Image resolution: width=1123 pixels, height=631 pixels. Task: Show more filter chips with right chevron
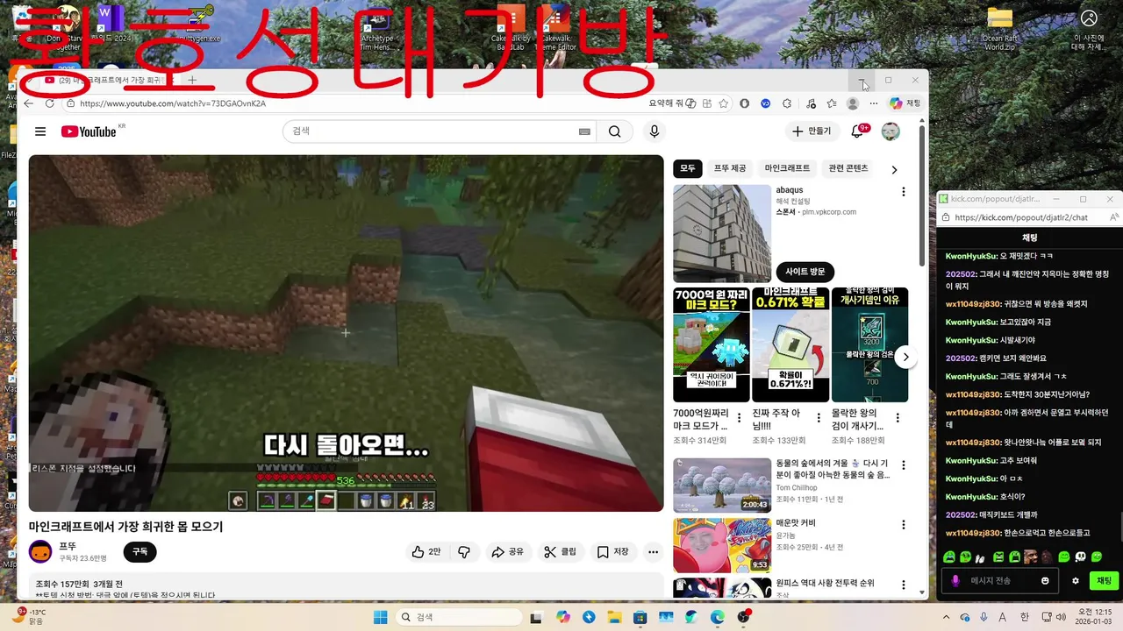(x=894, y=169)
